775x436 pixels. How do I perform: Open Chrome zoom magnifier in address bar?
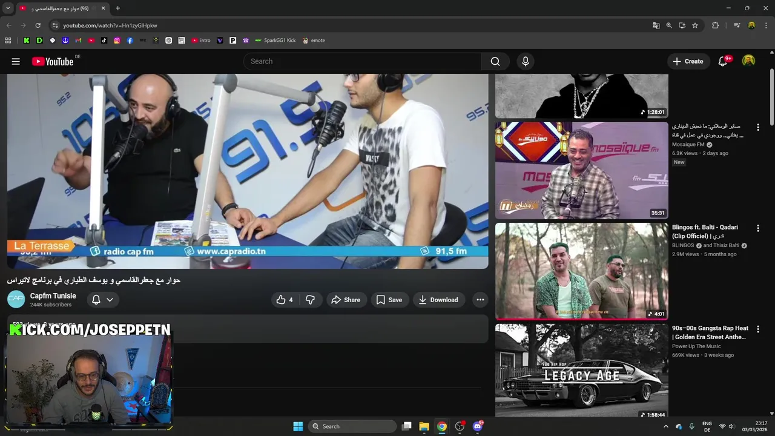click(669, 25)
